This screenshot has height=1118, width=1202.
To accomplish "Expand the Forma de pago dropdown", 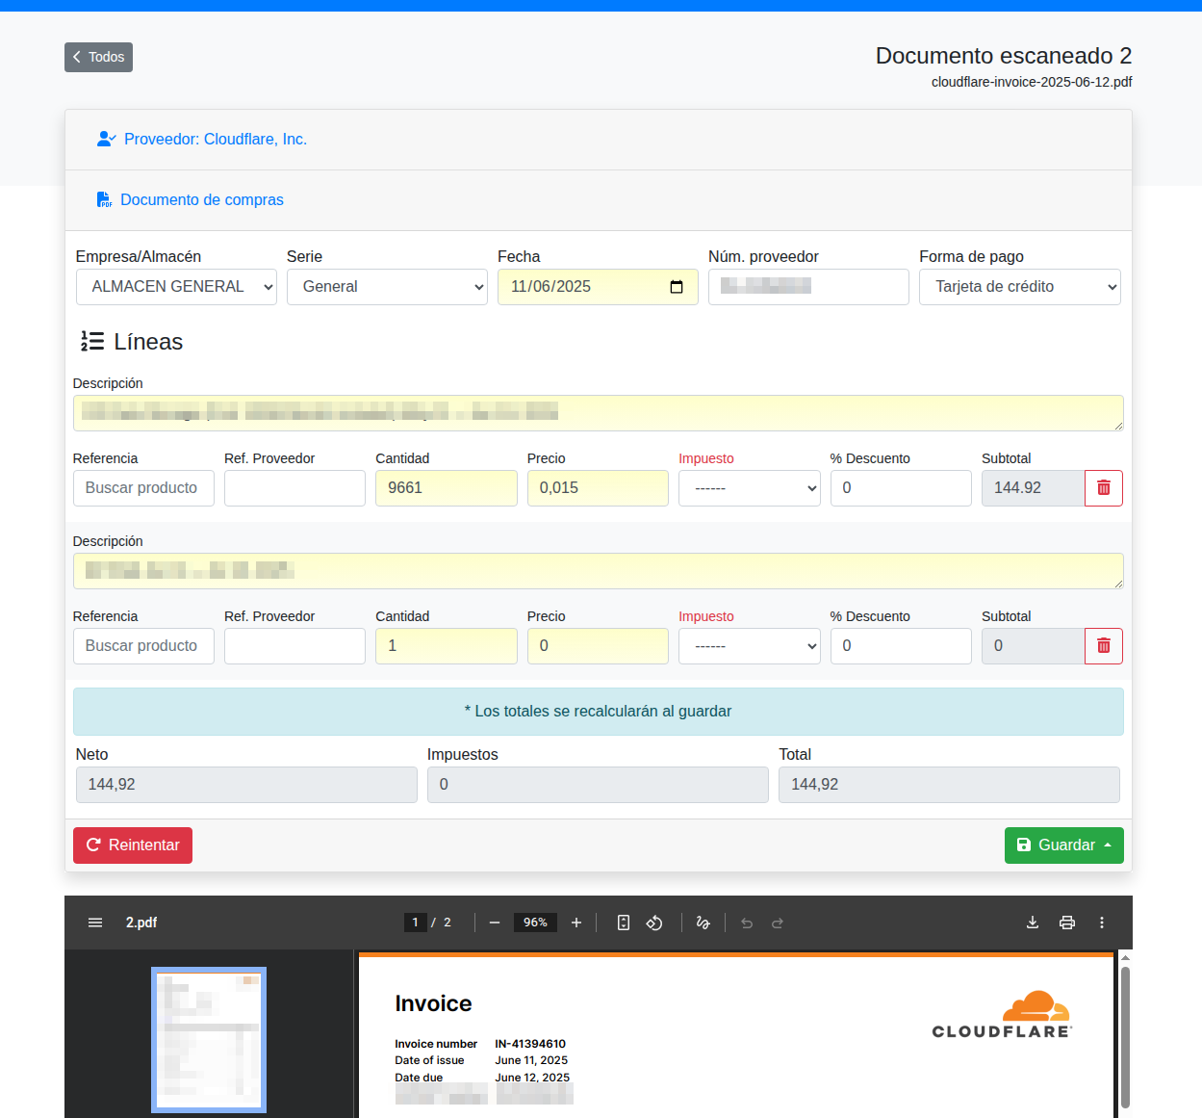I will pos(1019,287).
